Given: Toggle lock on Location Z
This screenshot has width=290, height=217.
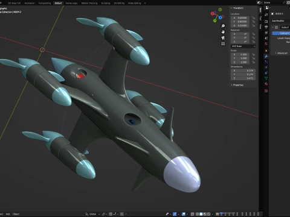Looking at the screenshot, I should pos(253,25).
